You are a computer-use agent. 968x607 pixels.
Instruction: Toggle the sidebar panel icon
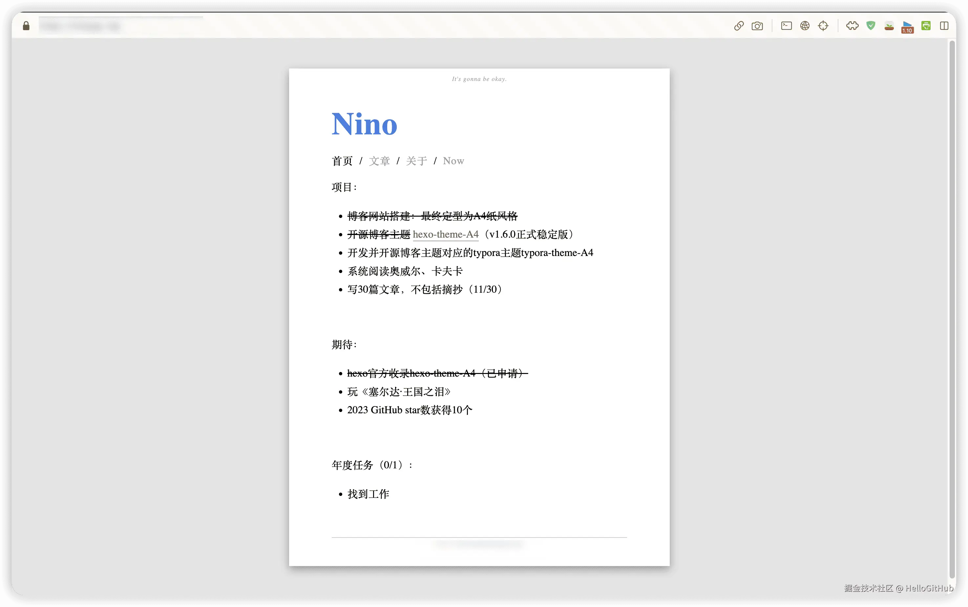click(944, 26)
